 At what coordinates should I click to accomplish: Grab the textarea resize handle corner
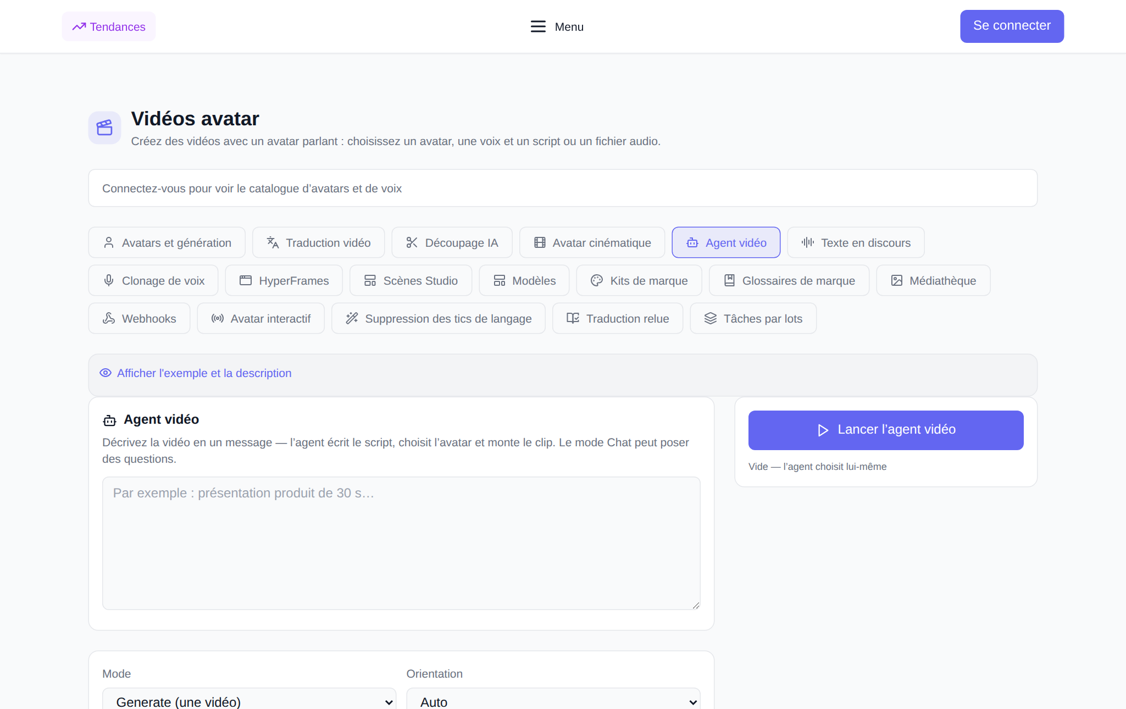[x=696, y=605]
